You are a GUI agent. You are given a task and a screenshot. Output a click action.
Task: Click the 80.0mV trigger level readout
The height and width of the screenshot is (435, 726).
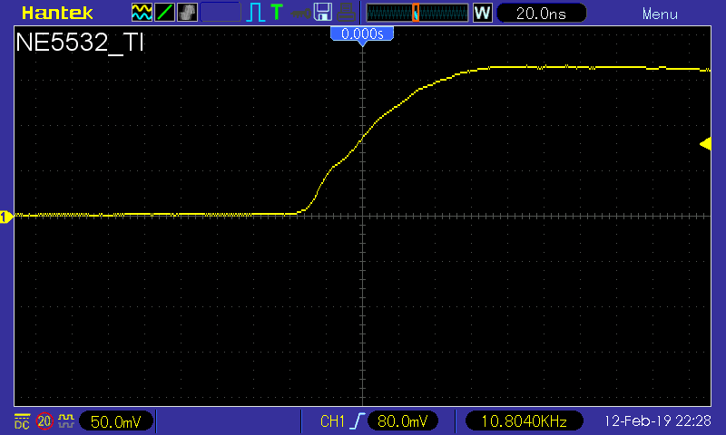(402, 421)
